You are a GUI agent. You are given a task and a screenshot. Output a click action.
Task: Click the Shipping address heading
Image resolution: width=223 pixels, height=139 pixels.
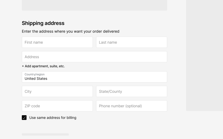43,23
